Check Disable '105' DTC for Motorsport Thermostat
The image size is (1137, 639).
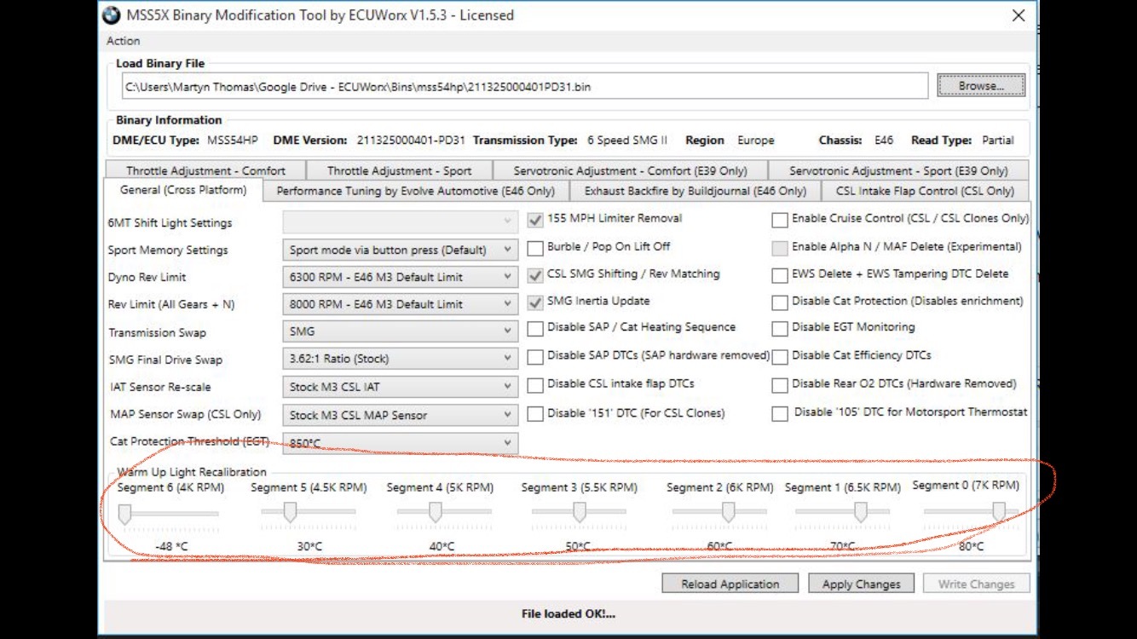coord(780,414)
